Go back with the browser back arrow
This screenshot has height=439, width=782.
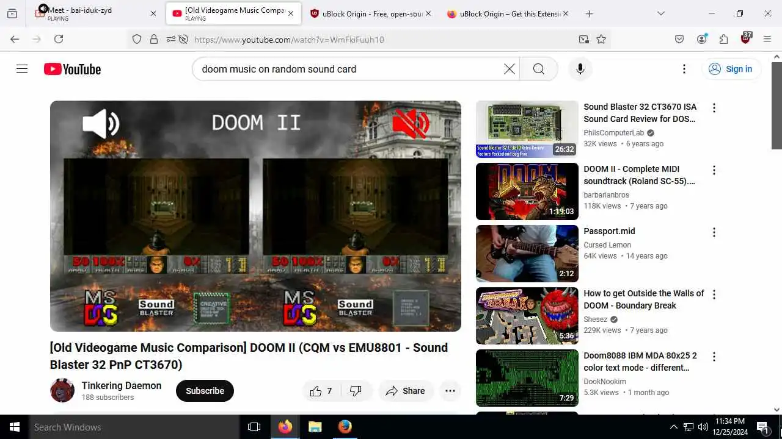pyautogui.click(x=15, y=39)
